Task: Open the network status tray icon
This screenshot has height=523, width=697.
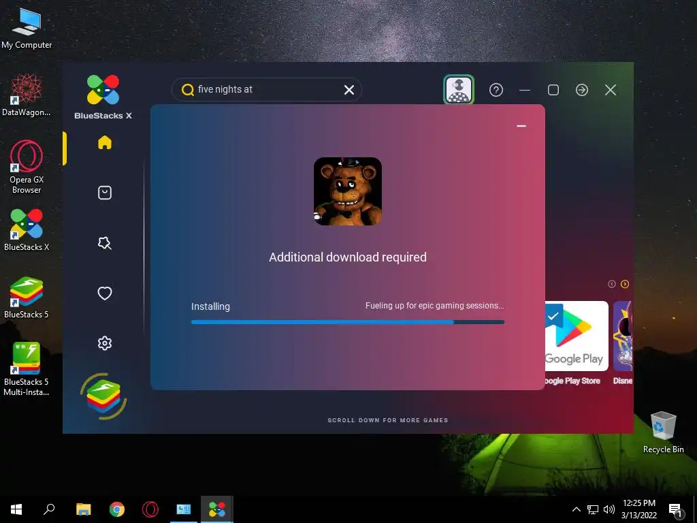Action: tap(593, 509)
